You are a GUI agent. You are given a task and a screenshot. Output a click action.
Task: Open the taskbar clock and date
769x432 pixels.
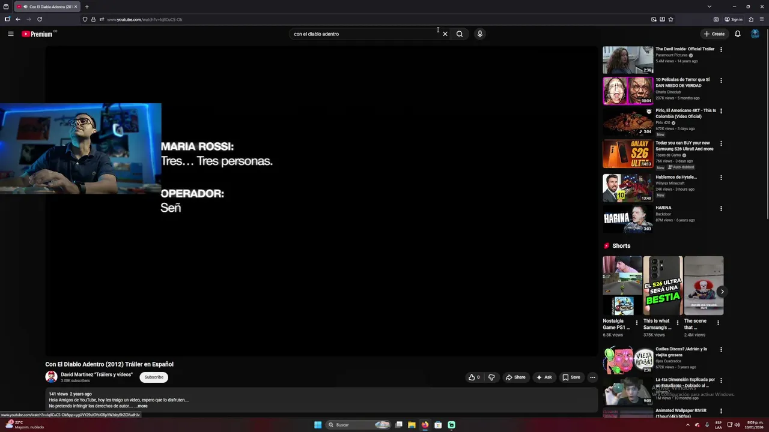point(755,425)
